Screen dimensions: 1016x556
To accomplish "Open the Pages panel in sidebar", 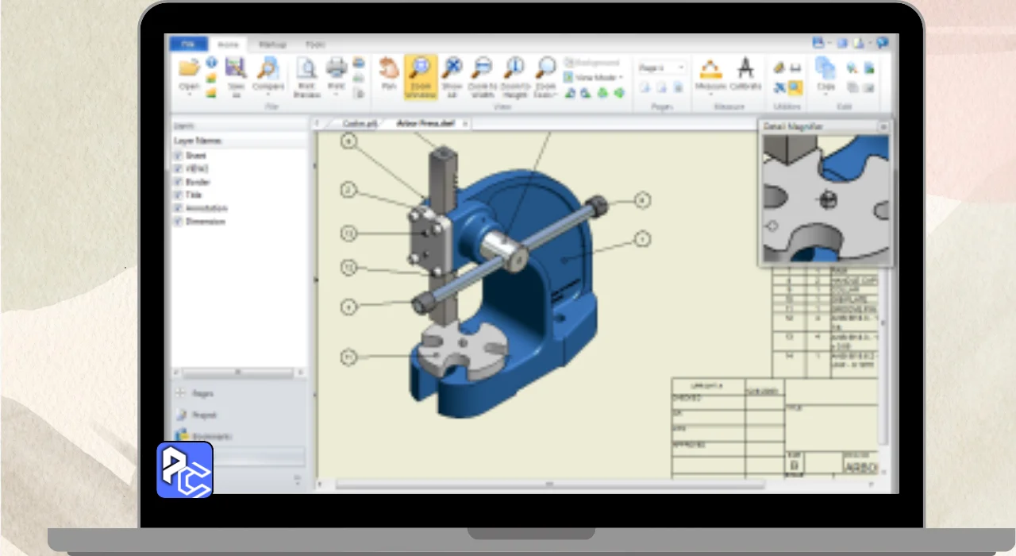I will click(202, 393).
